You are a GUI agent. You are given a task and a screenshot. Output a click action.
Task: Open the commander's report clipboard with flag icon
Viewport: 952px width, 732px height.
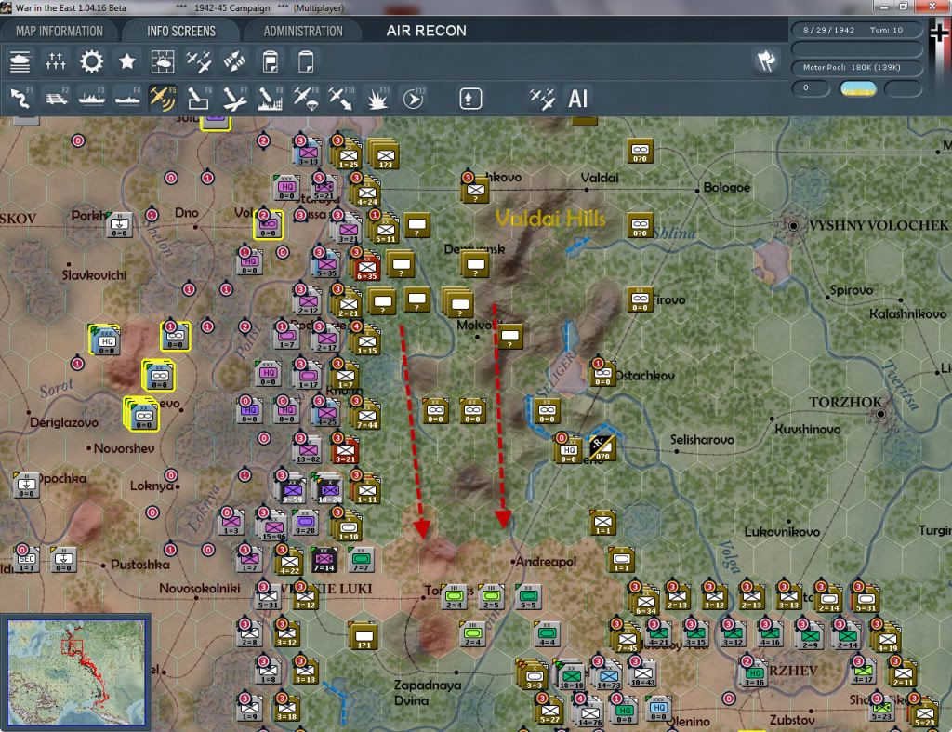click(x=271, y=62)
